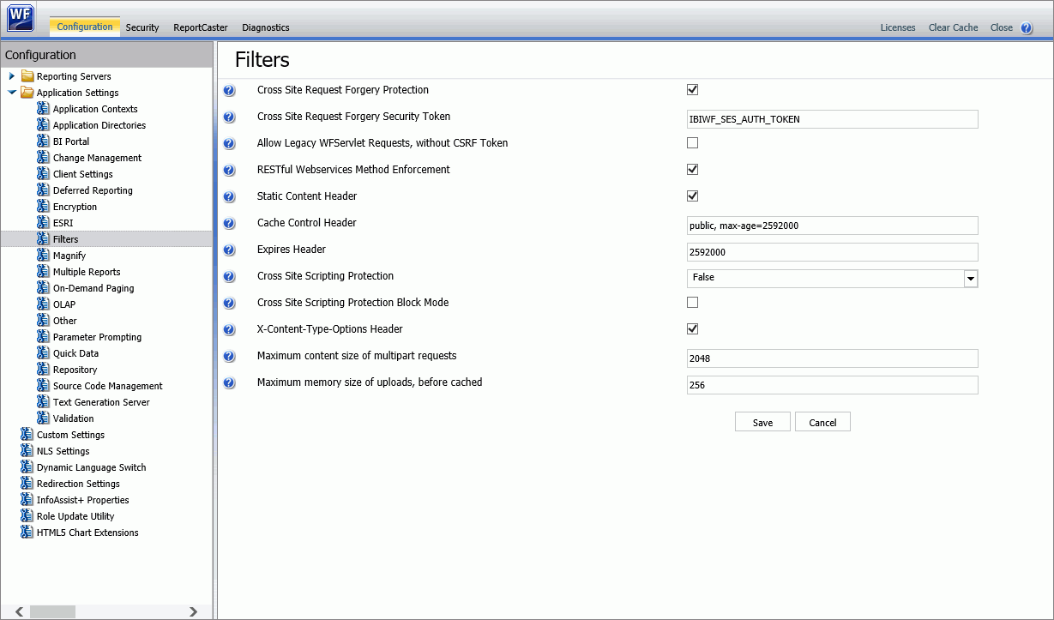The image size is (1054, 620).
Task: Toggle the Static Content Header checkbox
Action: (693, 196)
